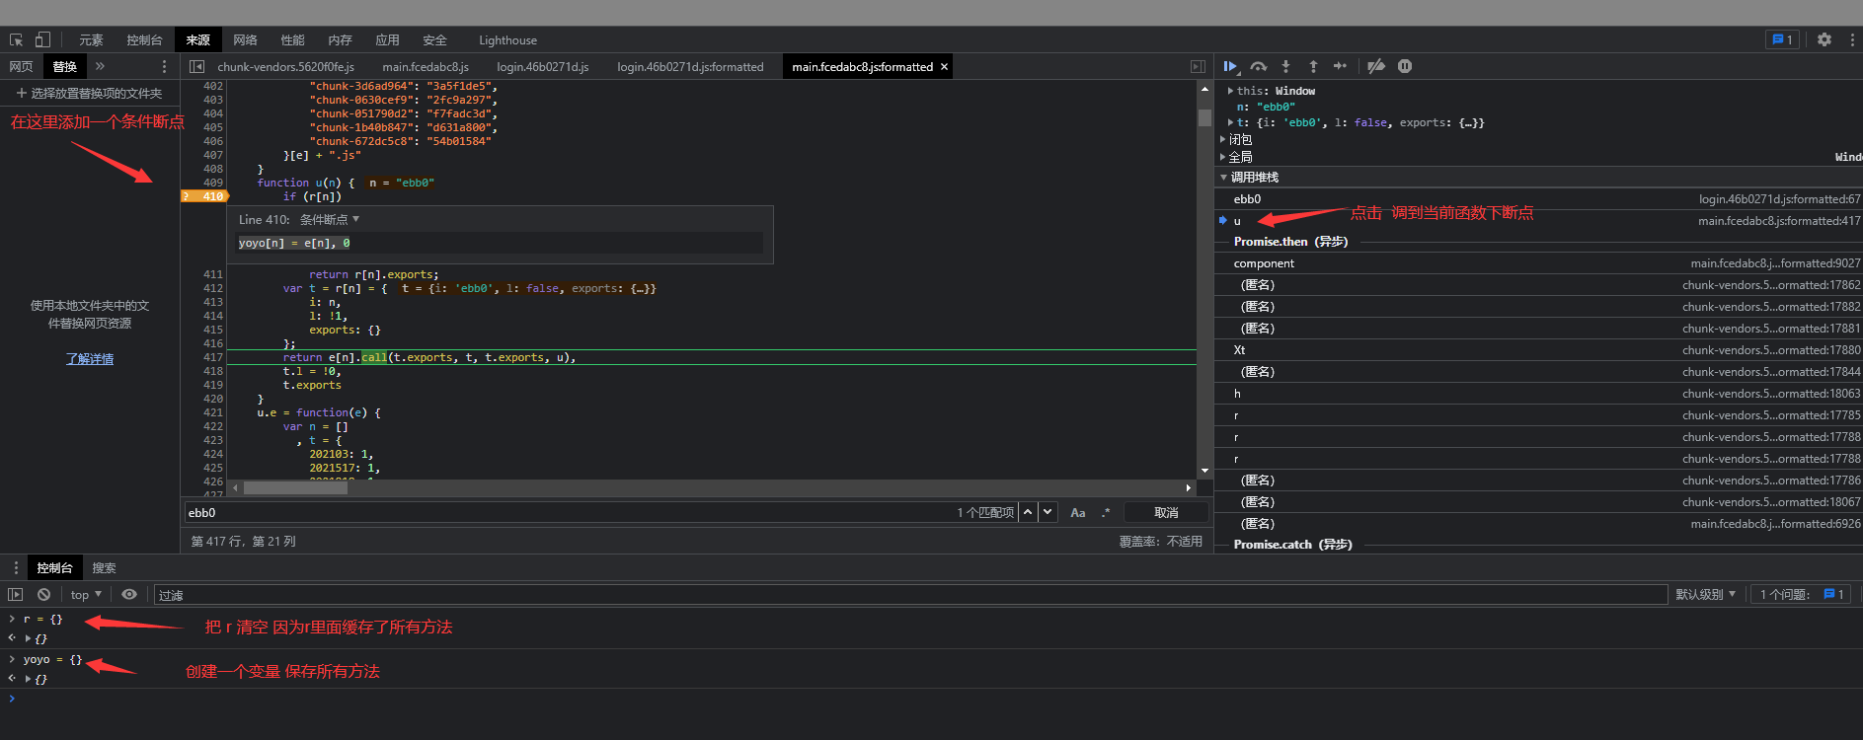1863x740 pixels.
Task: Select the component call stack frame
Action: 1538,263
